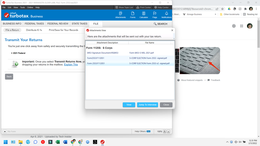
Task: Open the Help menu
Action: (37, 8)
